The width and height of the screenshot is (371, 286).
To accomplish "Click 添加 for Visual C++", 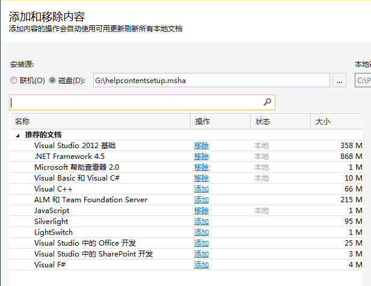I will pyautogui.click(x=201, y=189).
